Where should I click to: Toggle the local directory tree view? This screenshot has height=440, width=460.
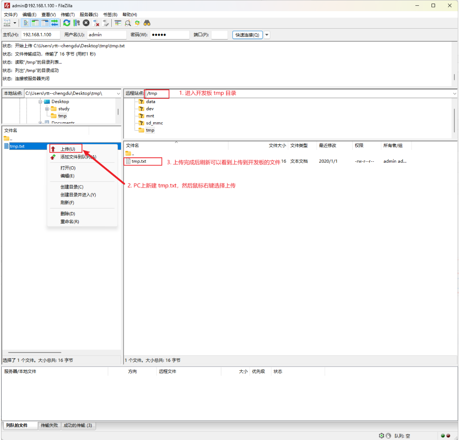tap(35, 23)
